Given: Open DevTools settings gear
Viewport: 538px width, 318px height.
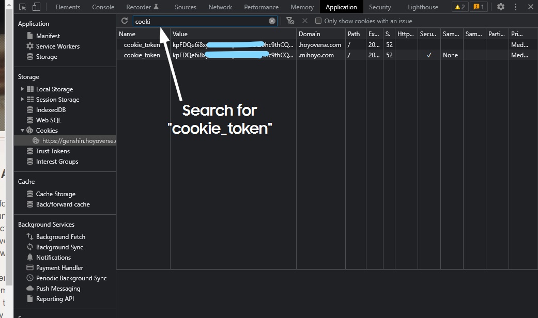Looking at the screenshot, I should point(500,7).
